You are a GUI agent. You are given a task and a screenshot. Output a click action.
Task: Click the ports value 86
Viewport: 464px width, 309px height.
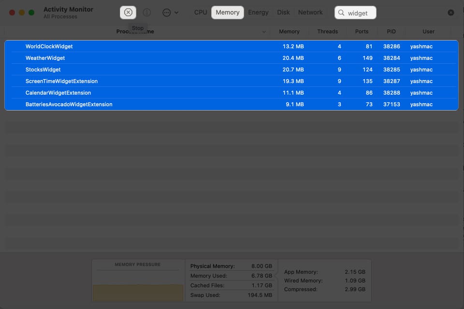pyautogui.click(x=369, y=93)
